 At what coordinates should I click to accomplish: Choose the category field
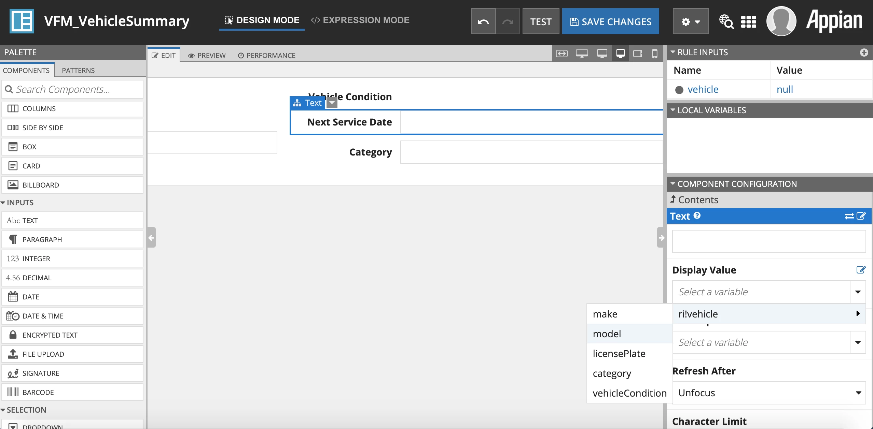pos(630,373)
